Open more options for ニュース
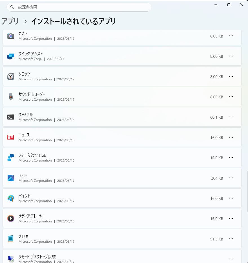The image size is (248, 263). [x=231, y=137]
